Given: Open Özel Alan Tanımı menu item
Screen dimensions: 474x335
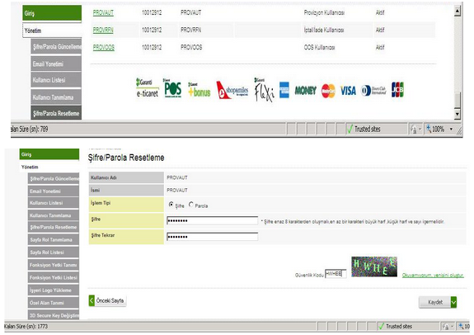Looking at the screenshot, I should pos(54,303).
